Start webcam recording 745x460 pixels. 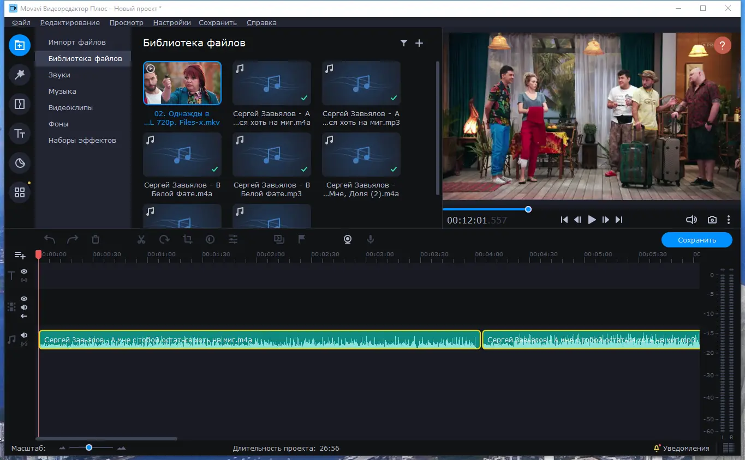coord(348,239)
